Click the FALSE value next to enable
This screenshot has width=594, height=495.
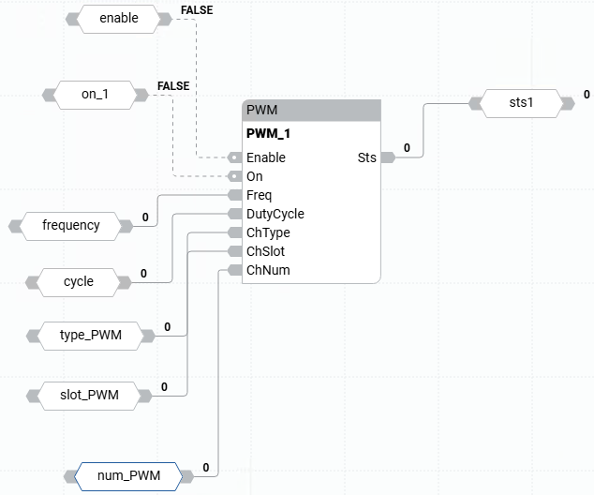tap(196, 10)
